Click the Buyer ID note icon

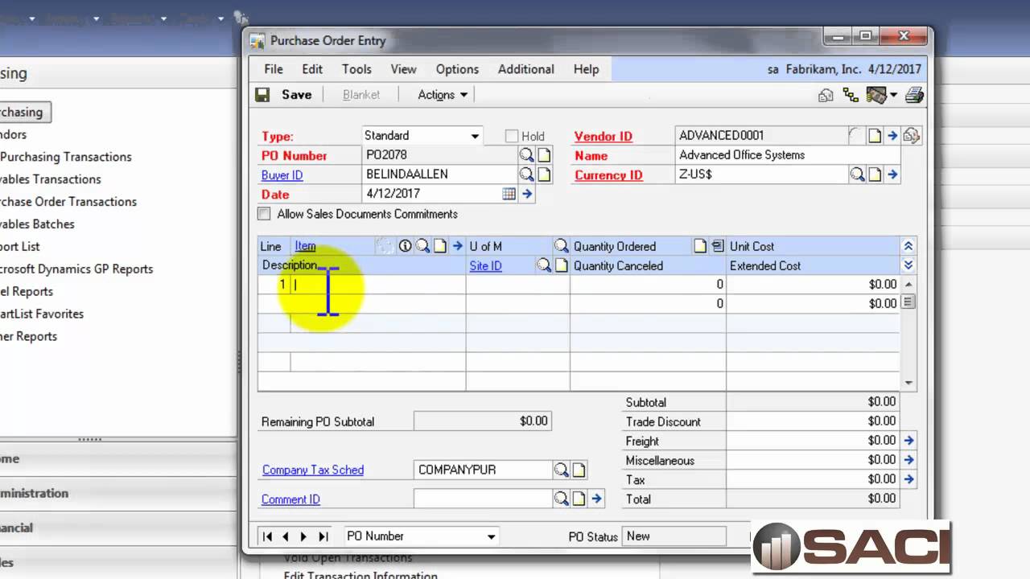[544, 175]
